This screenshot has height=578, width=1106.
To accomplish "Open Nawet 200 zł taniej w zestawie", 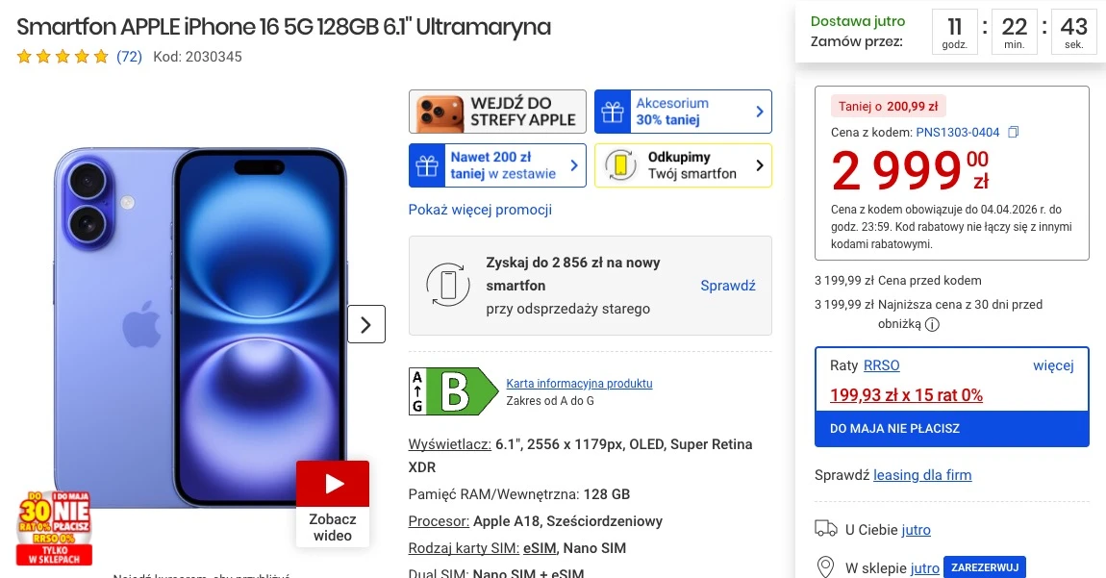I will click(x=497, y=165).
